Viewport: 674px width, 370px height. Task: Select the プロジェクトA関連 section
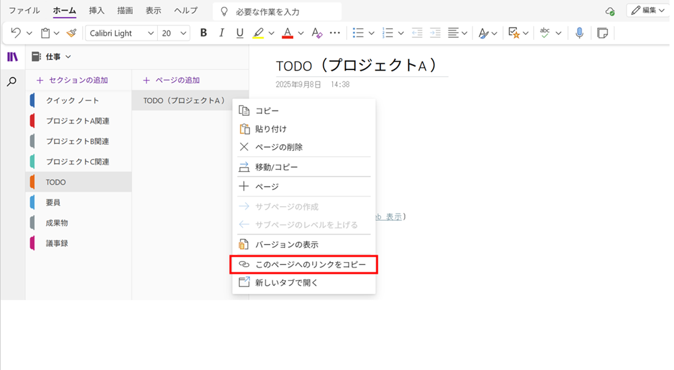pos(79,121)
